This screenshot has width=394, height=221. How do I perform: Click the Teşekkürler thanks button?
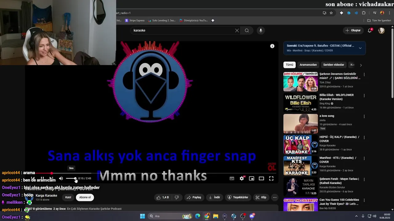238,197
